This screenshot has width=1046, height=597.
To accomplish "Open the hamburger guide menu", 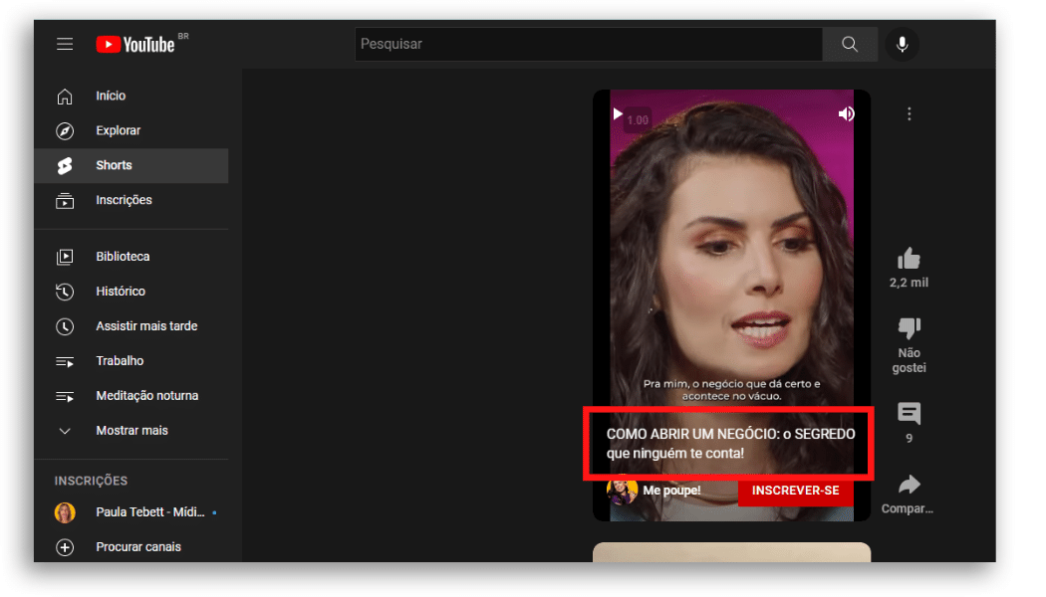I will (x=65, y=44).
